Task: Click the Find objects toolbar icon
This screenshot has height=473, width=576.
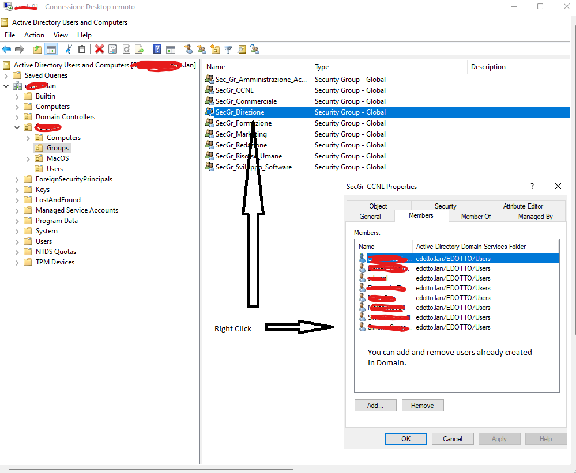Action: click(x=242, y=50)
